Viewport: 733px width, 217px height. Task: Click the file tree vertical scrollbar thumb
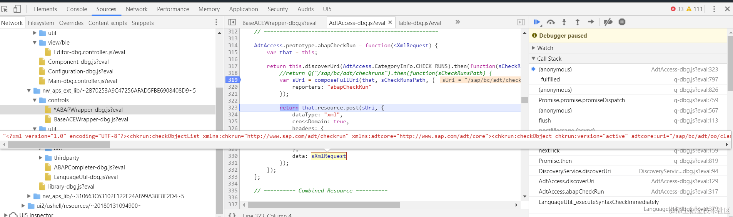(219, 150)
